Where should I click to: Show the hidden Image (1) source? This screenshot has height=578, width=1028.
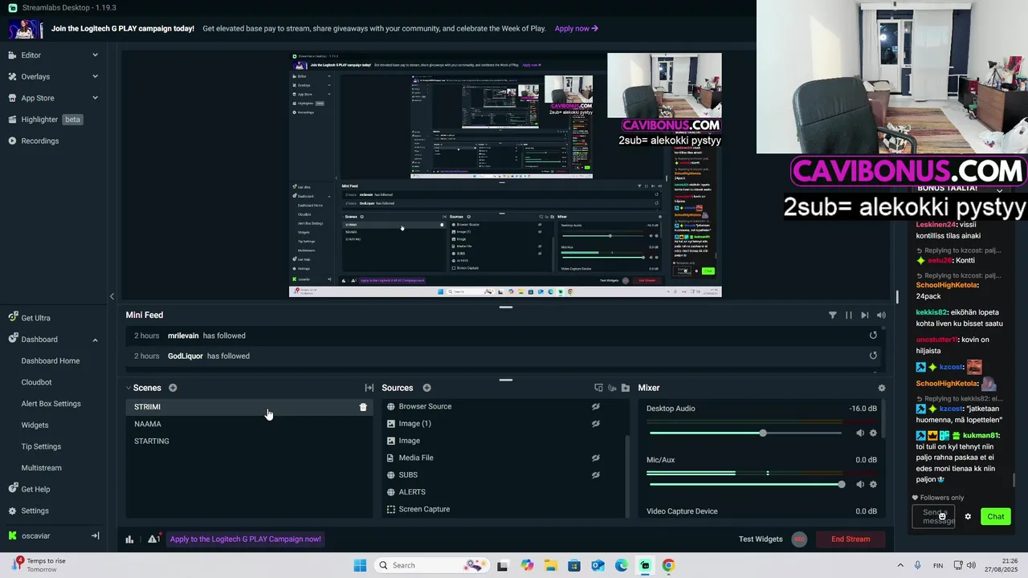(596, 424)
